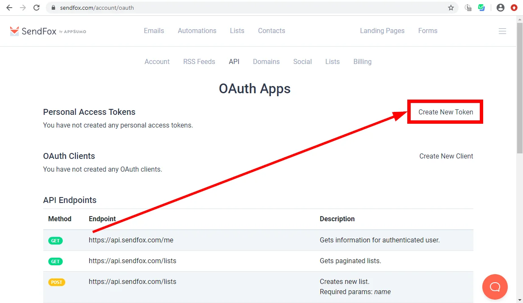Select the API settings tab
The height and width of the screenshot is (303, 523).
234,61
